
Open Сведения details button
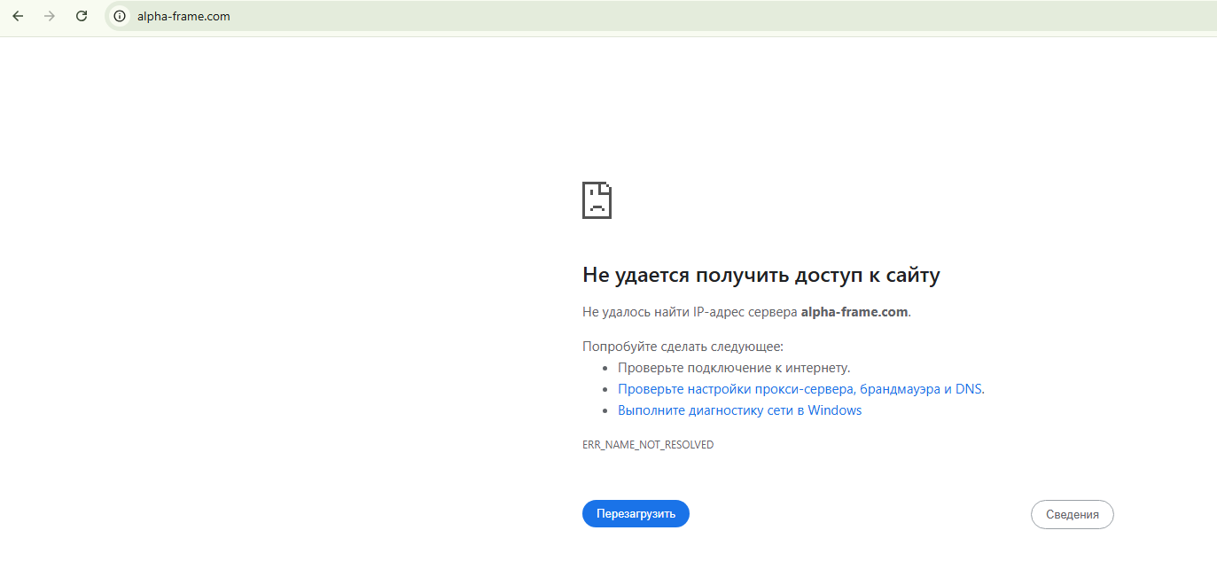pyautogui.click(x=1072, y=515)
